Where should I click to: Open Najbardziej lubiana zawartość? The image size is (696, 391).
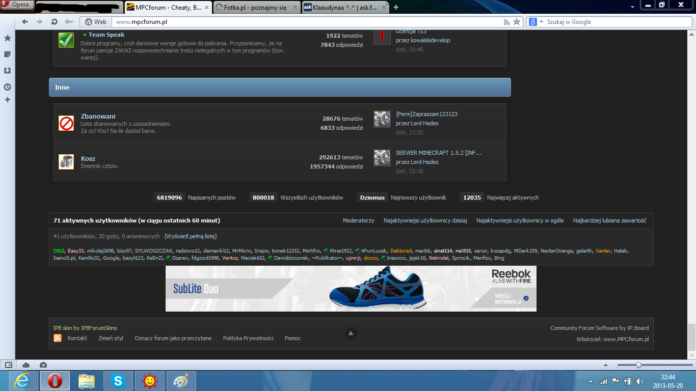click(x=610, y=220)
